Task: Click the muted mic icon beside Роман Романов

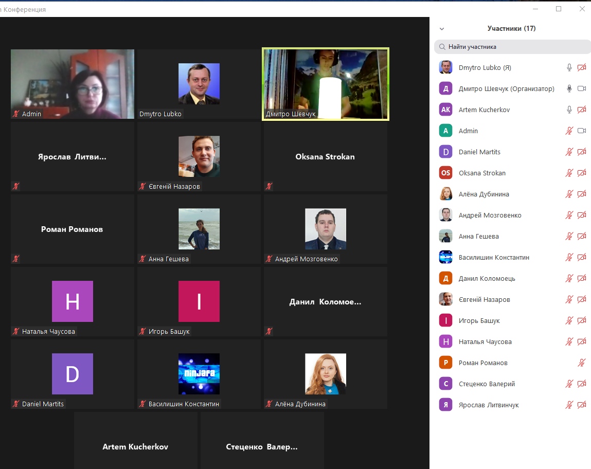Action: (x=582, y=363)
